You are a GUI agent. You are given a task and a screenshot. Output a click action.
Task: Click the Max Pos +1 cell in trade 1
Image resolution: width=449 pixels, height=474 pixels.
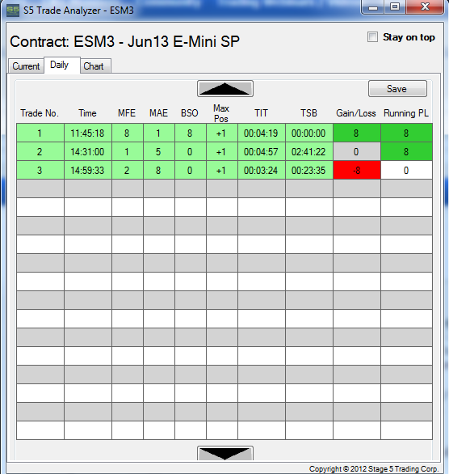221,133
